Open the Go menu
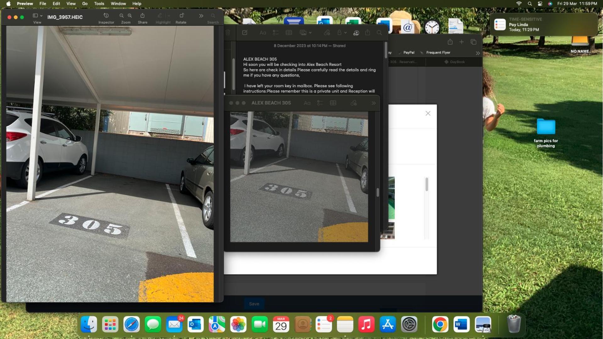 [x=85, y=3]
